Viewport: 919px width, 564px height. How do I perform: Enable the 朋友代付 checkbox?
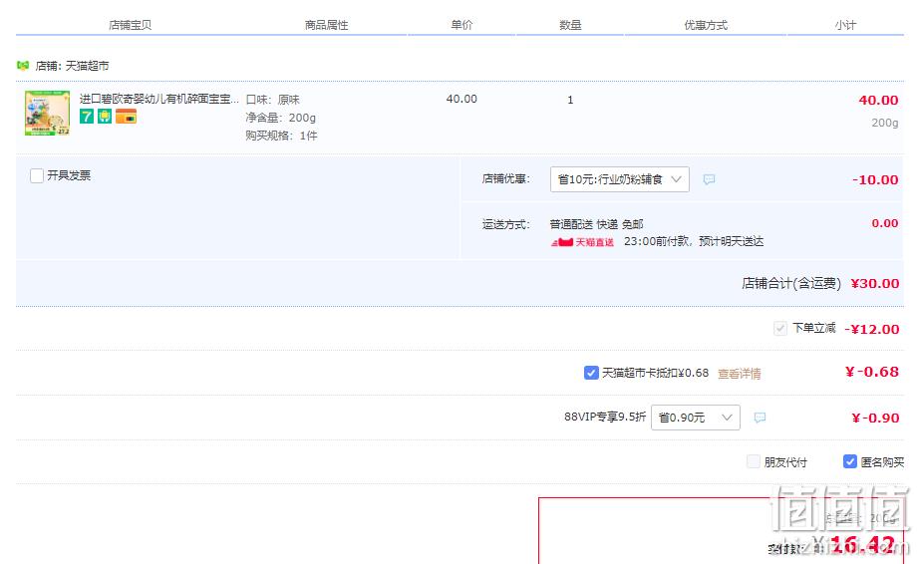coord(754,461)
